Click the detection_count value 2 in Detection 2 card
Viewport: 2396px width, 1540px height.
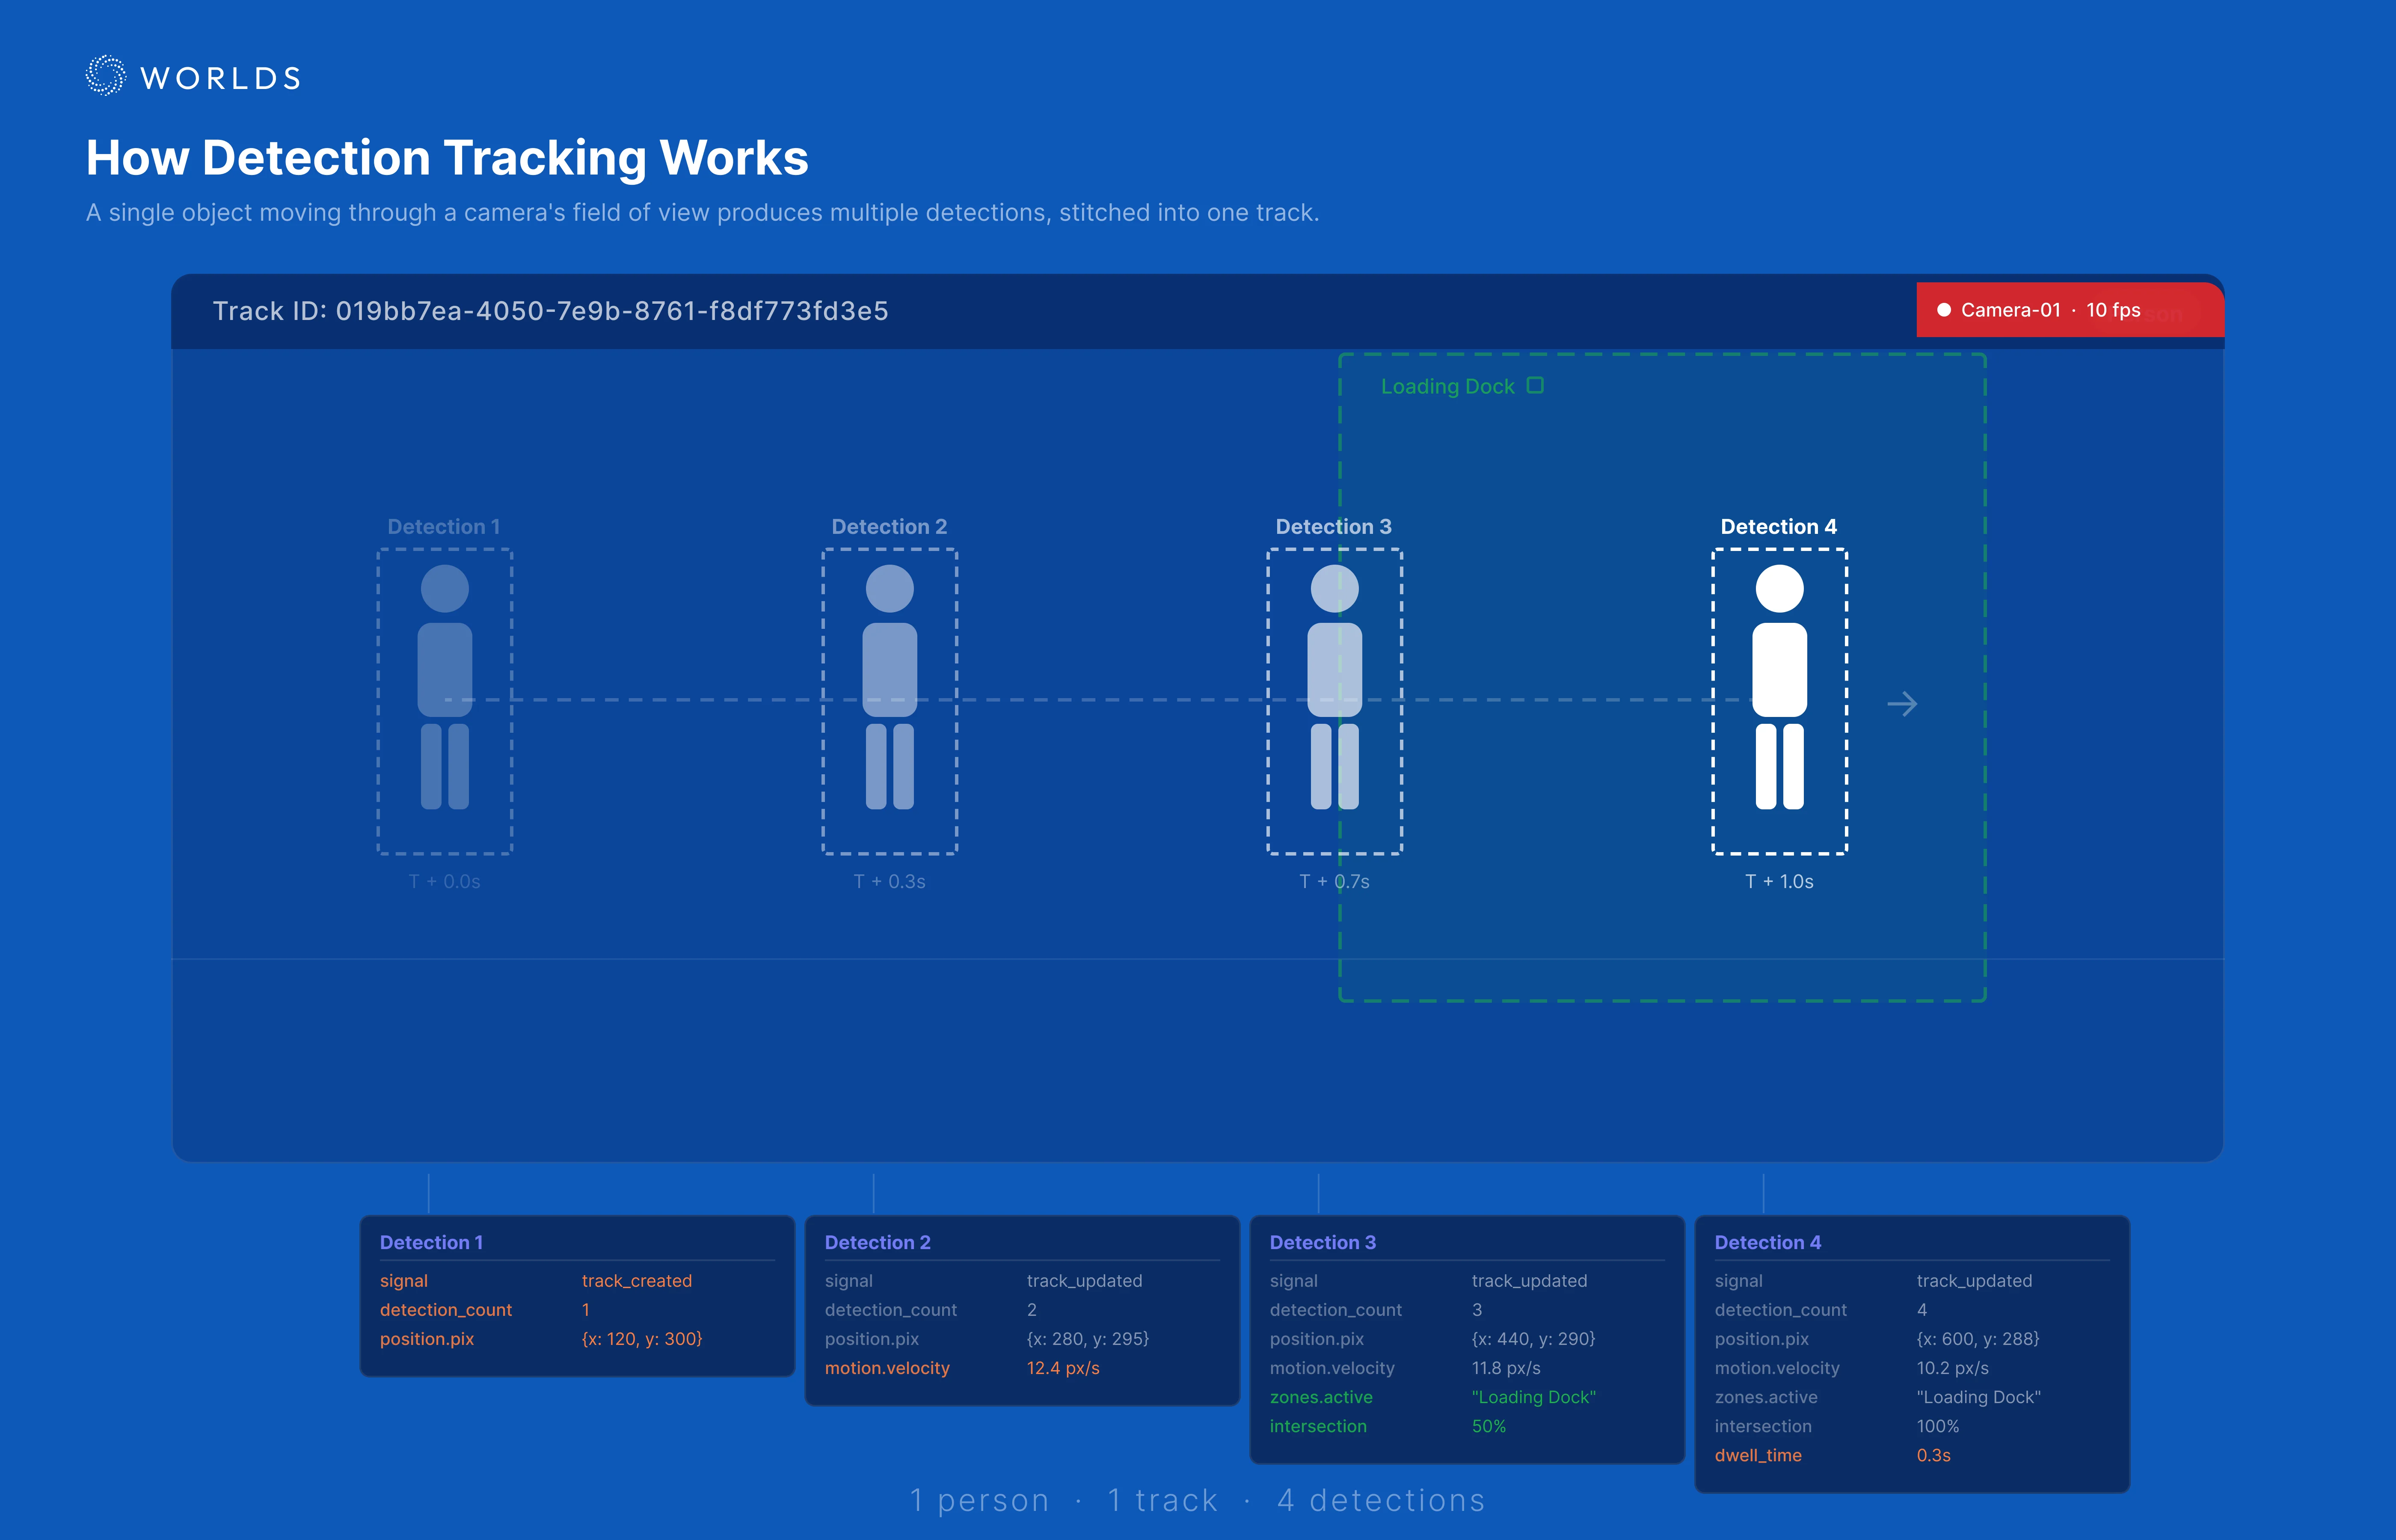[x=1031, y=1310]
